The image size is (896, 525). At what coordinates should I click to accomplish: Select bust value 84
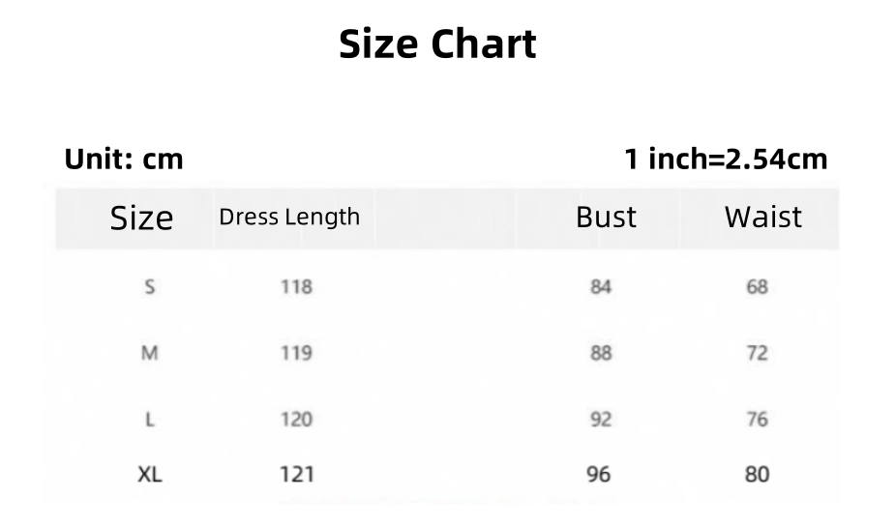point(601,287)
